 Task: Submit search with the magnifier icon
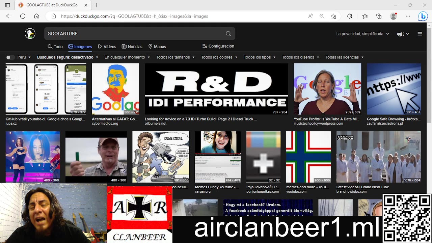228,33
